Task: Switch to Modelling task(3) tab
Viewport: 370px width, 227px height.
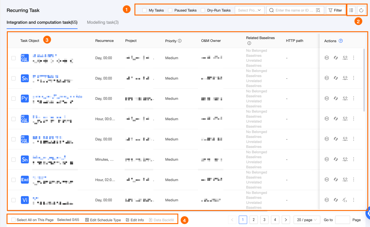Action: pyautogui.click(x=103, y=22)
